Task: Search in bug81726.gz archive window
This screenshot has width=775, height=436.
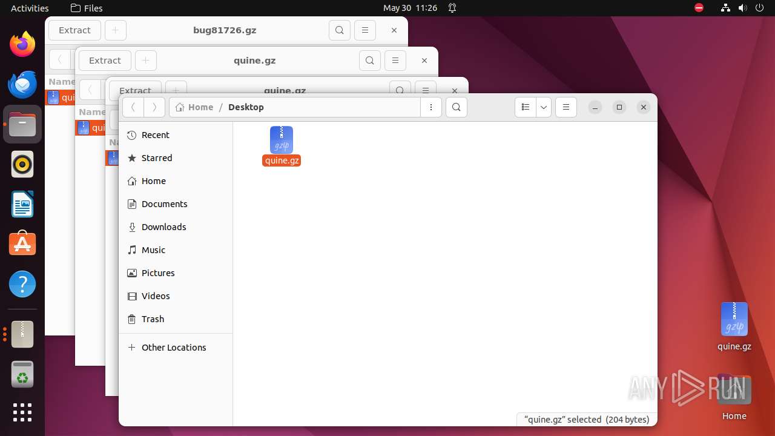Action: pos(340,30)
